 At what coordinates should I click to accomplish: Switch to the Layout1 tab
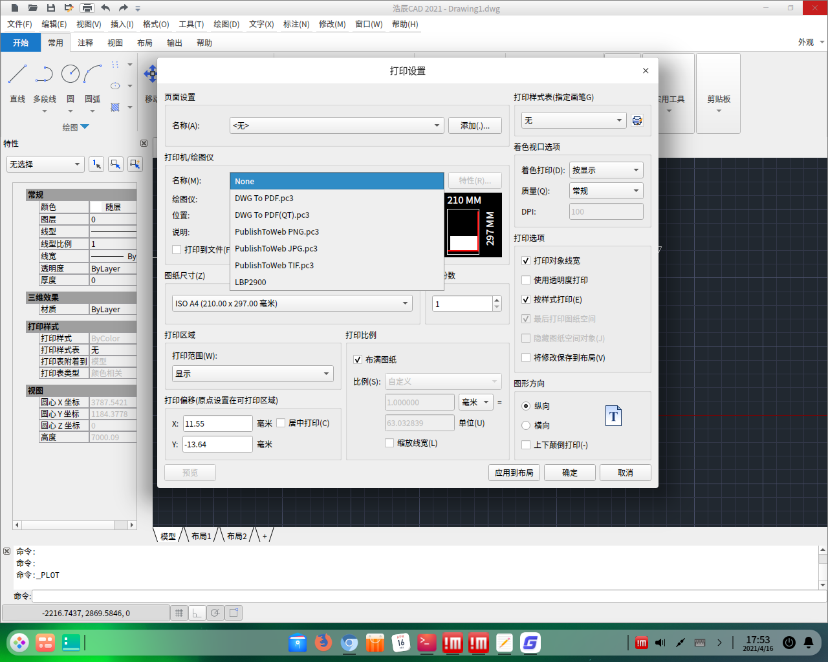[x=201, y=536]
